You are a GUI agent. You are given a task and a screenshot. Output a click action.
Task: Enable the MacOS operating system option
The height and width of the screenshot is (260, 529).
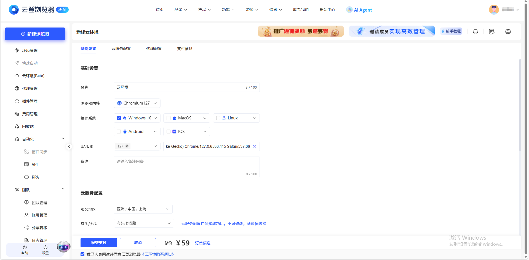pos(169,118)
